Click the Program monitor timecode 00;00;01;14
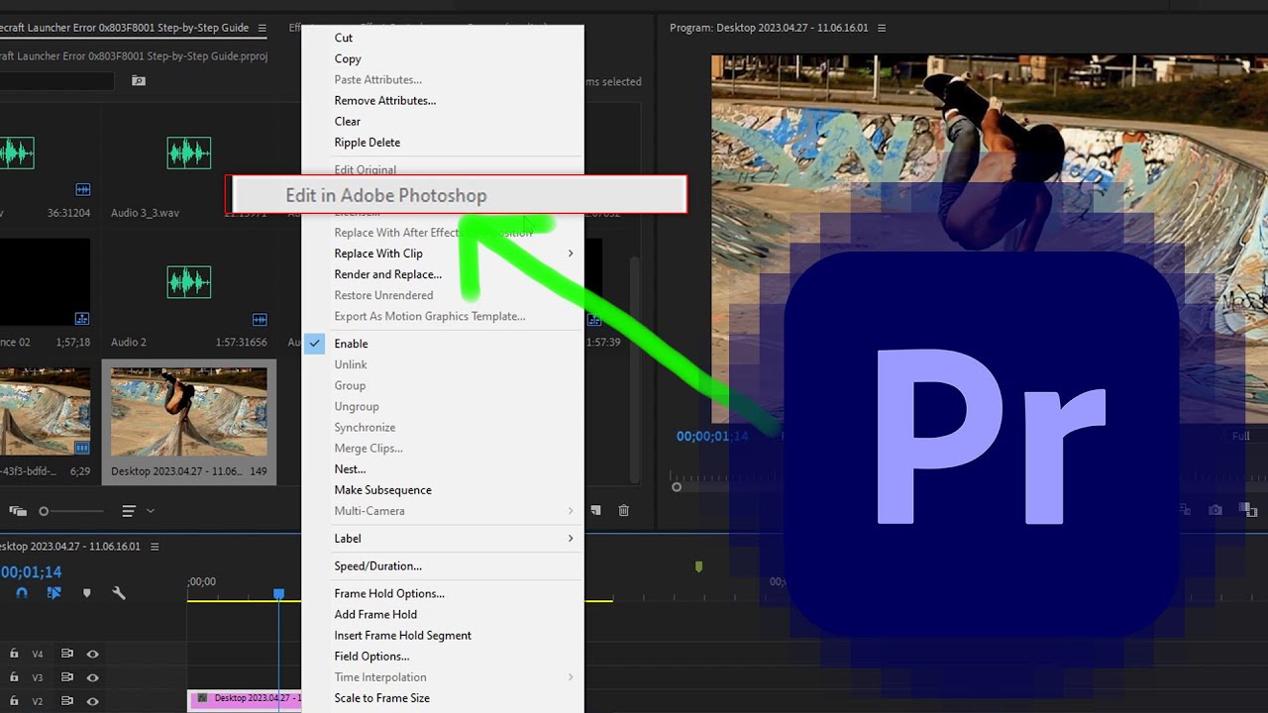1268x713 pixels. [712, 436]
